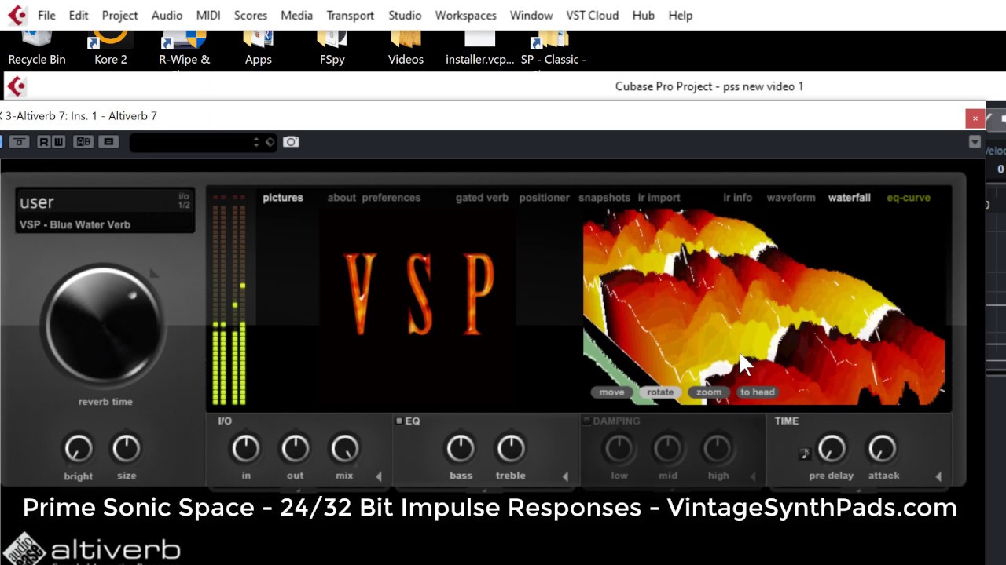Click the Cubase logo in menu bar
The width and height of the screenshot is (1006, 565).
click(17, 15)
